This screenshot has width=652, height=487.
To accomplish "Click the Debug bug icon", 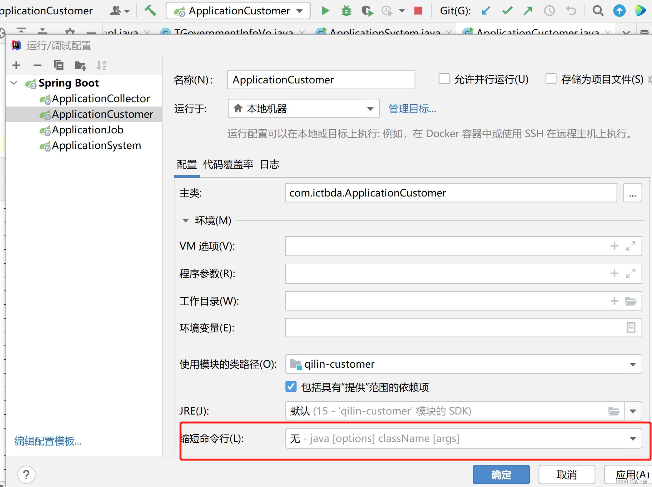I will pos(346,11).
